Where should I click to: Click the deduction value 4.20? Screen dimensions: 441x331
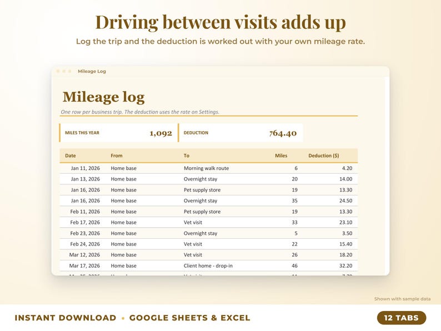[347, 168]
